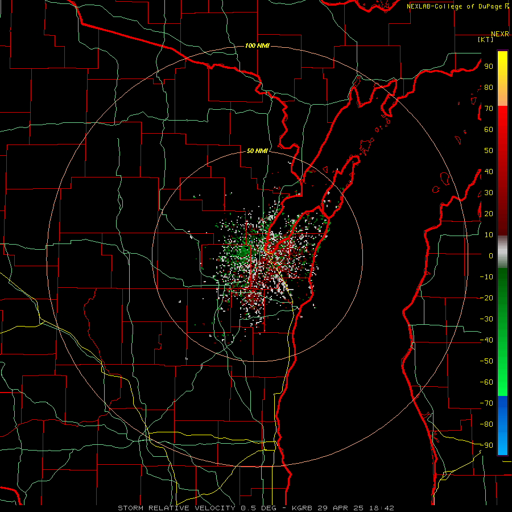Click the 10 value on the velocity scale

tap(489, 235)
